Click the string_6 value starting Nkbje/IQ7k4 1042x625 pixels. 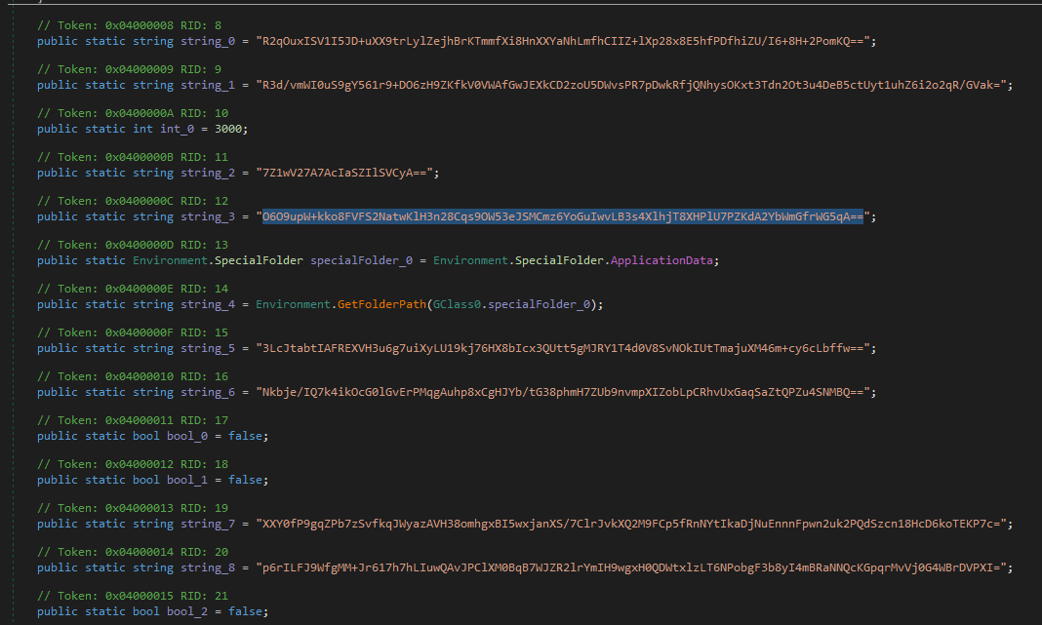[563, 392]
